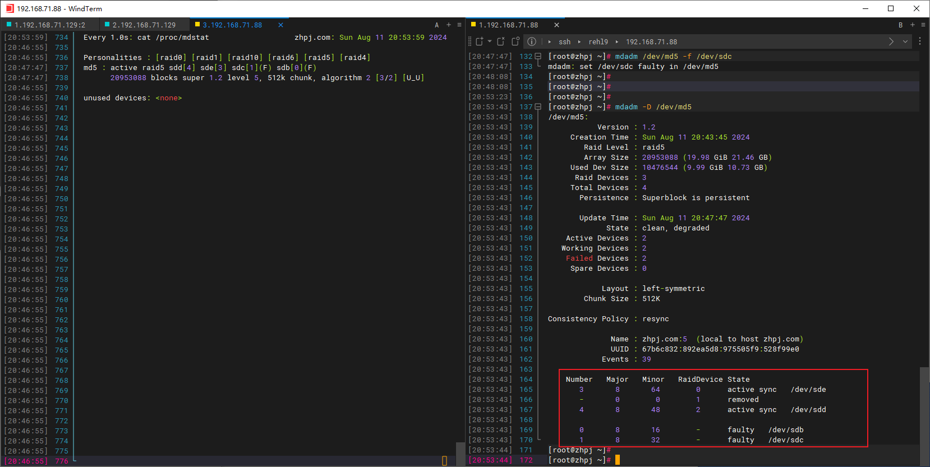Click the Creation Time value
930x467 pixels.
click(696, 137)
